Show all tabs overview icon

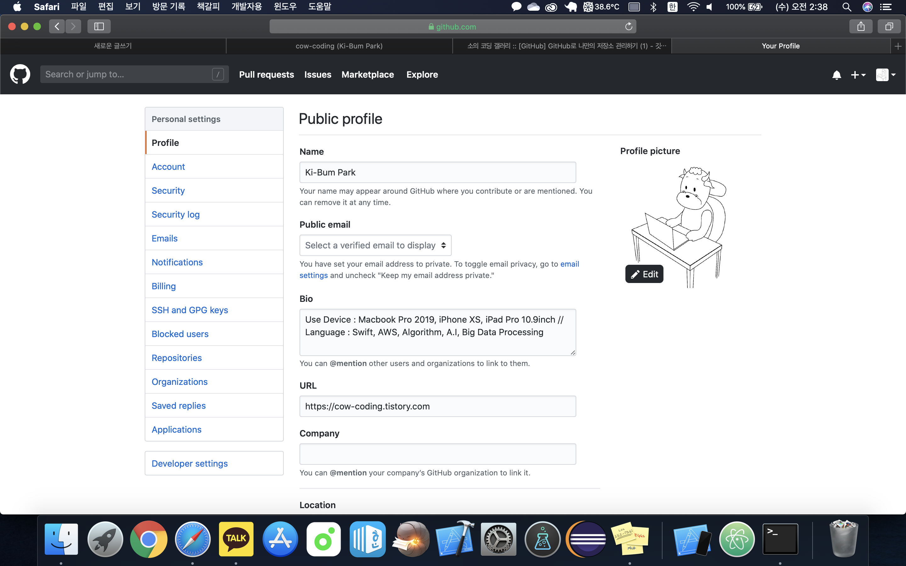[889, 27]
